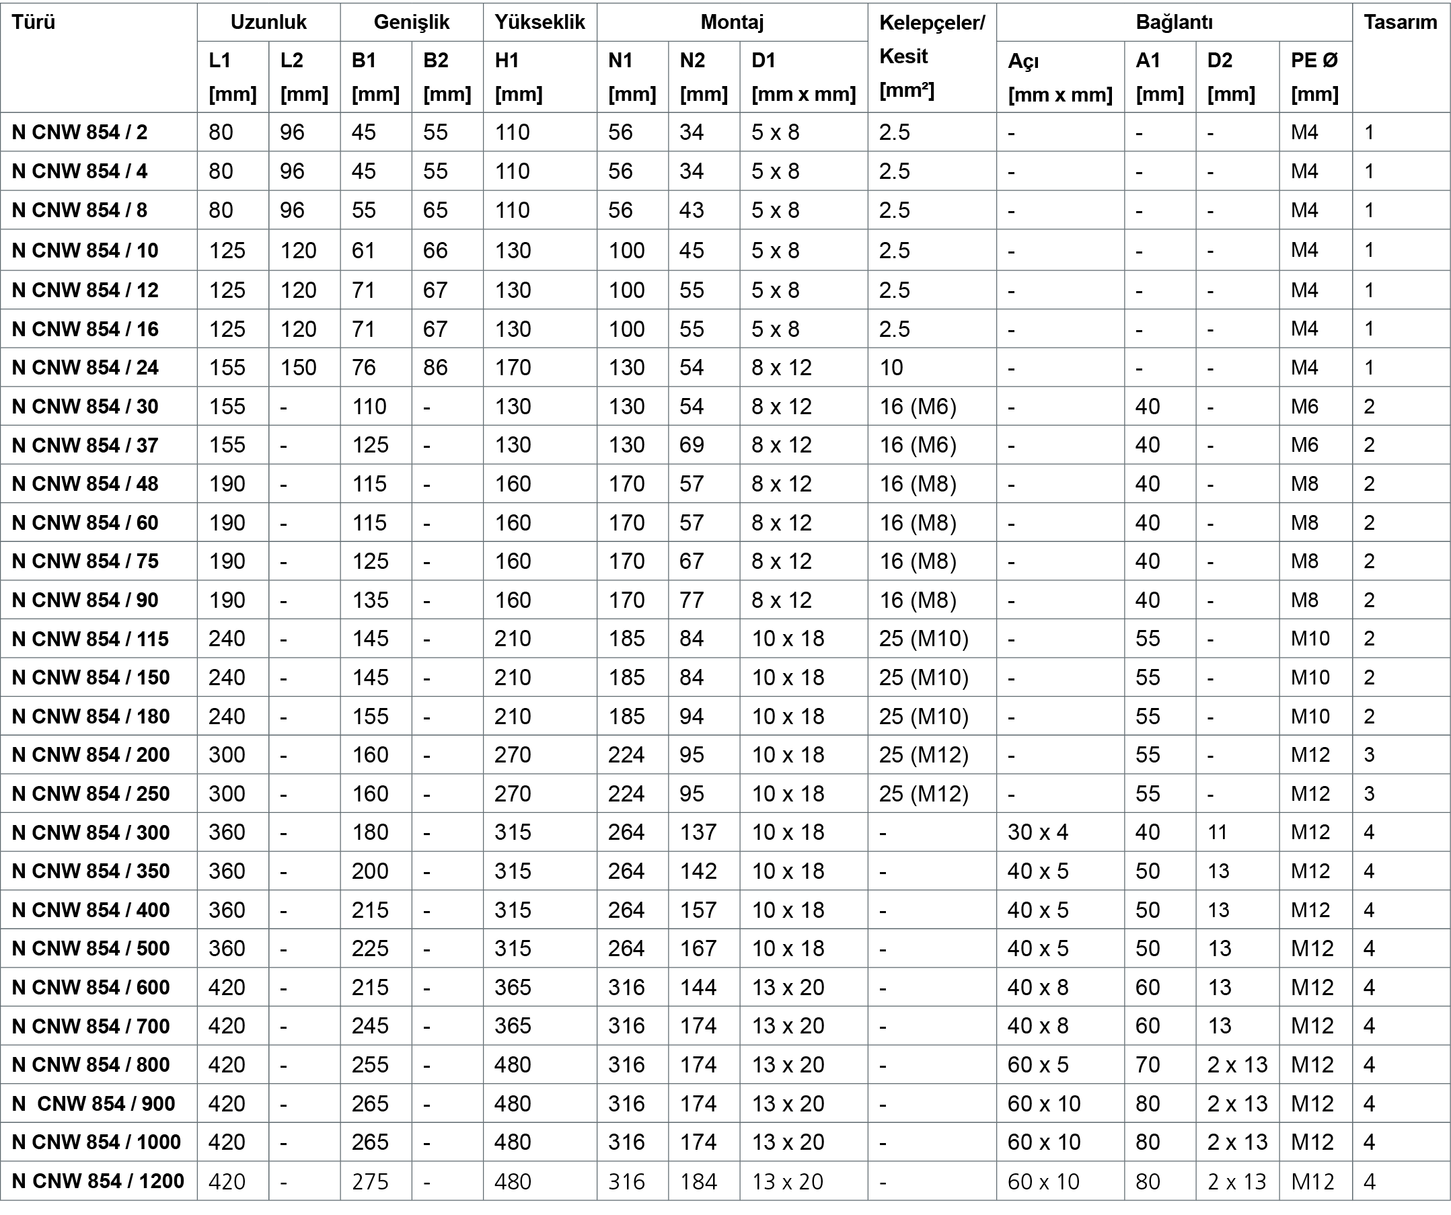Image resolution: width=1451 pixels, height=1215 pixels.
Task: Click the 'Açı [mm x mm]' subheader
Action: (1060, 77)
